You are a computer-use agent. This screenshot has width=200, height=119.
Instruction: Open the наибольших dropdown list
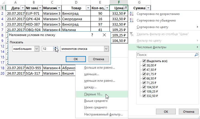pos(37,49)
